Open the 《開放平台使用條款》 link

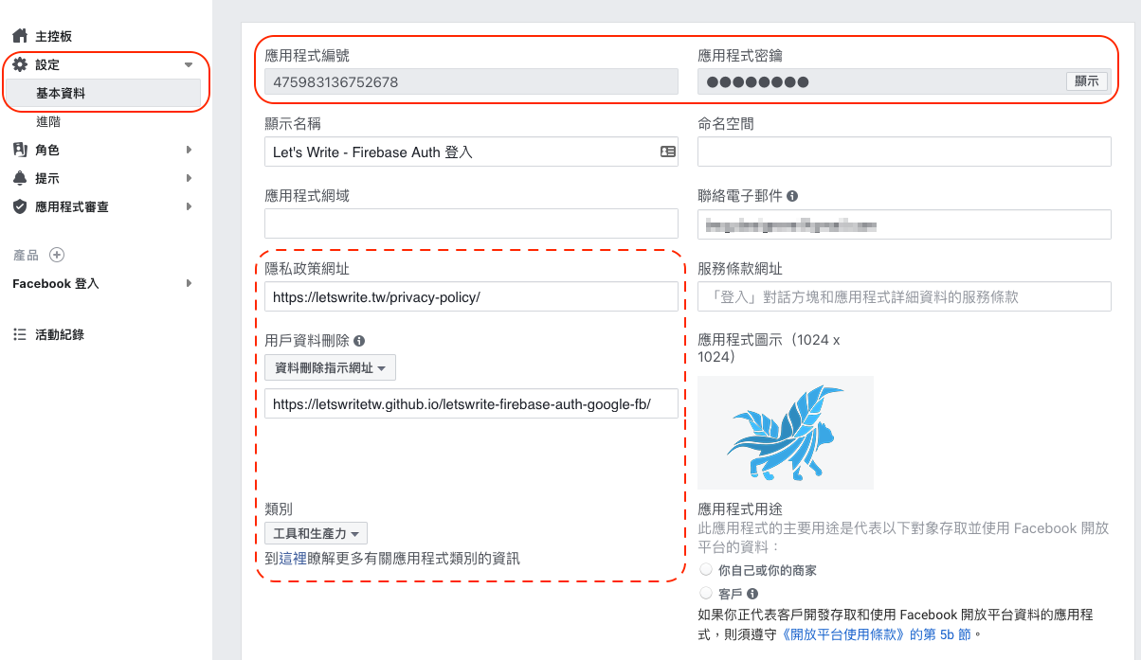843,633
